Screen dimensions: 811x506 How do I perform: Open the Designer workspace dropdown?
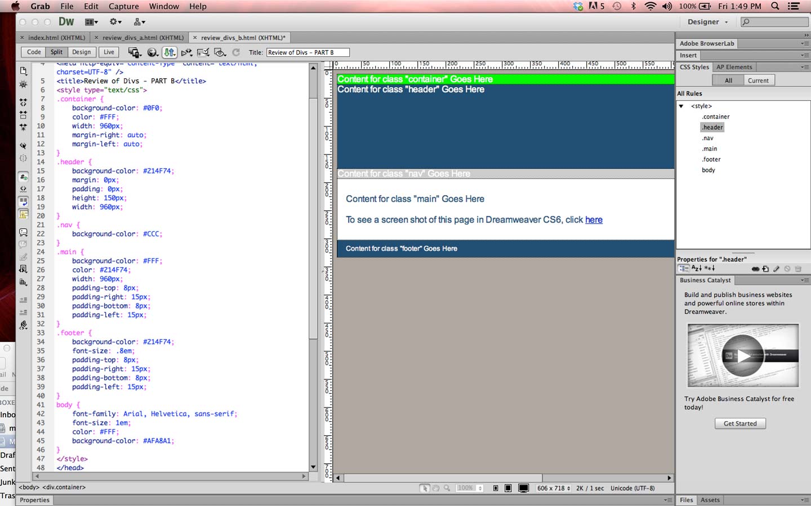[707, 22]
